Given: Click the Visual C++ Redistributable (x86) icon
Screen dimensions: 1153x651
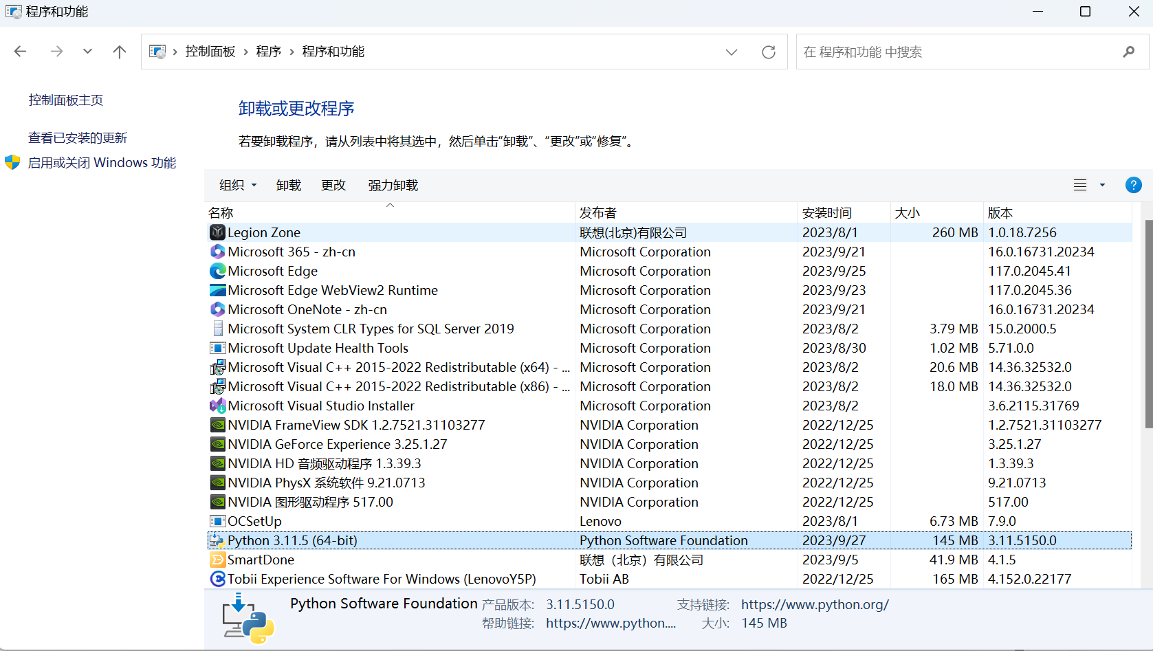Looking at the screenshot, I should (217, 386).
